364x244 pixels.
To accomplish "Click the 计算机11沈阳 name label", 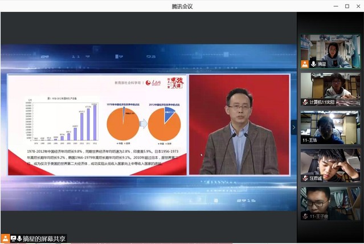I will pyautogui.click(x=322, y=102).
